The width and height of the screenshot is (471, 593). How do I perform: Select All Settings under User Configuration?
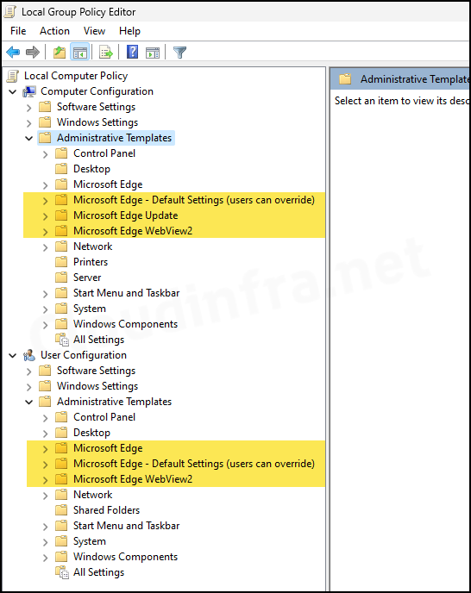[99, 572]
